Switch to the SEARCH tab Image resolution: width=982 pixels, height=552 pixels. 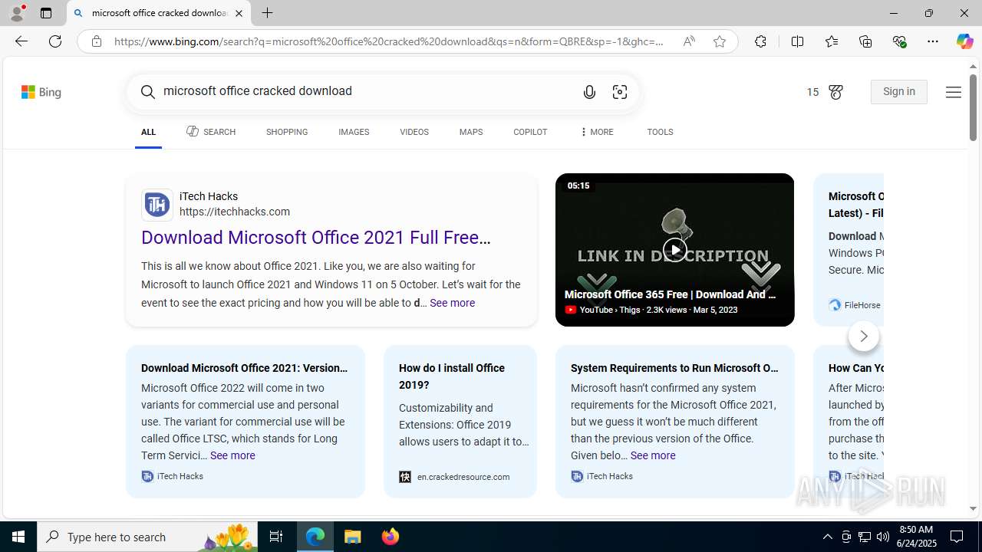(x=211, y=132)
